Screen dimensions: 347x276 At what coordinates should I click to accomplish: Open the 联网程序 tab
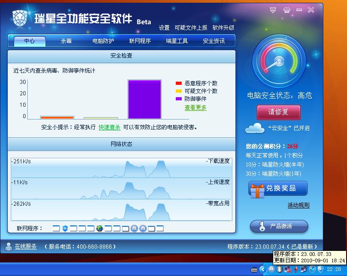[x=140, y=41]
